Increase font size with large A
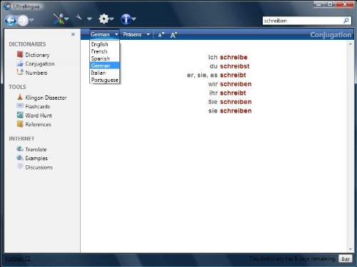Screen dimensions: 357x267 [x=174, y=35]
